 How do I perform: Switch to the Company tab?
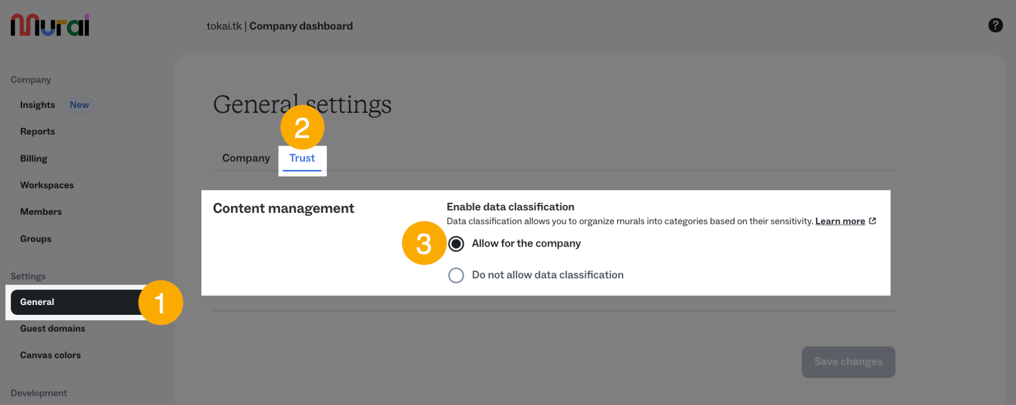(246, 158)
